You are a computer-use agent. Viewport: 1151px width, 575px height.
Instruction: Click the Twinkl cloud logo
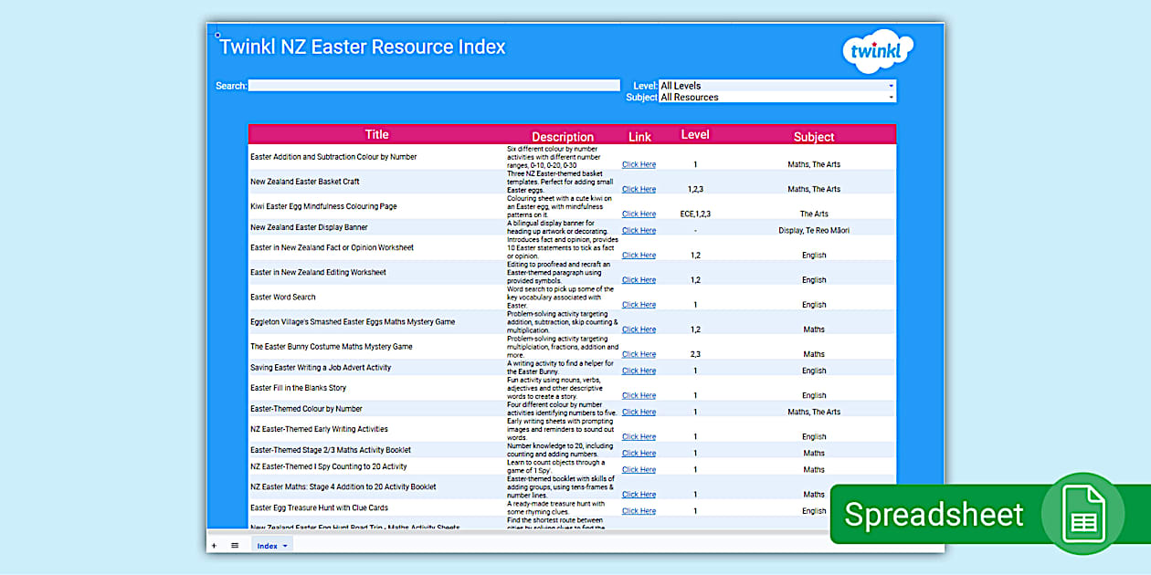pyautogui.click(x=877, y=50)
